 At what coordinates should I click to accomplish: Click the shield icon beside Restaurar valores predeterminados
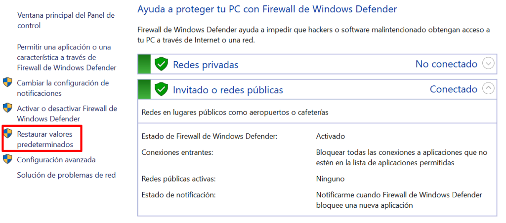click(7, 134)
